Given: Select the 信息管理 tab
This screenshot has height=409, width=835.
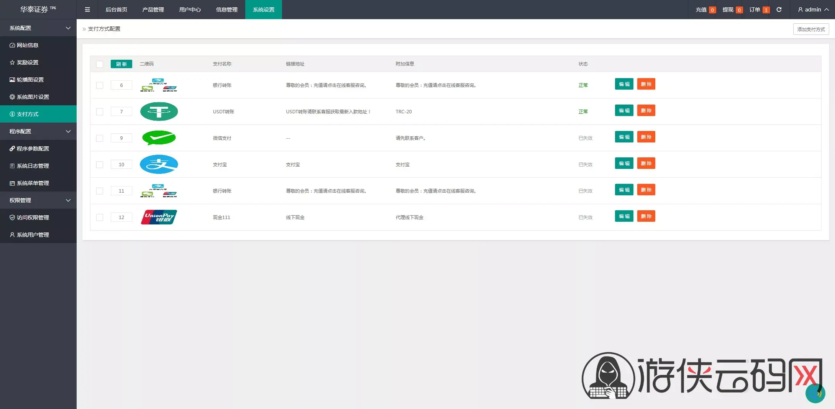Looking at the screenshot, I should tap(227, 10).
